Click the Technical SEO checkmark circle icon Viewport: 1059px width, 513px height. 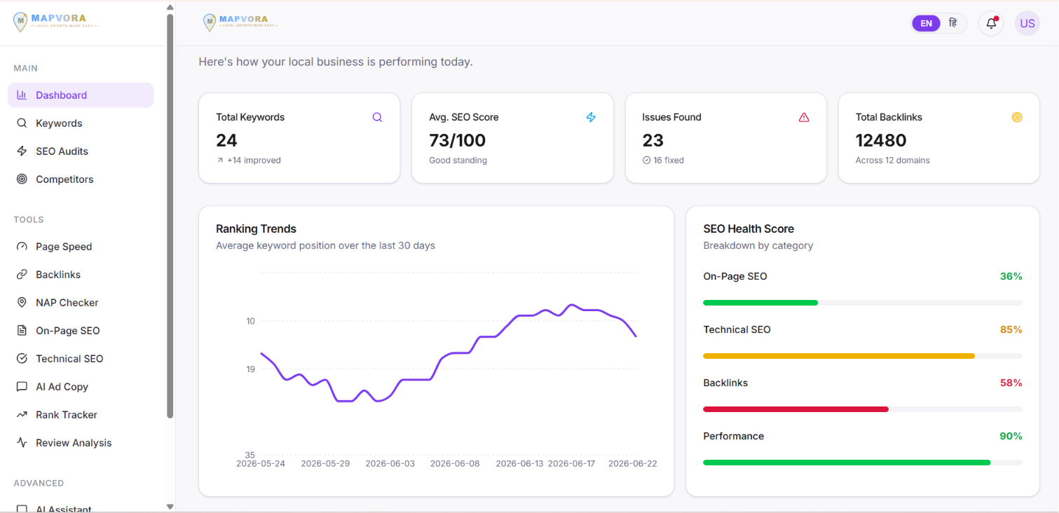click(x=22, y=359)
